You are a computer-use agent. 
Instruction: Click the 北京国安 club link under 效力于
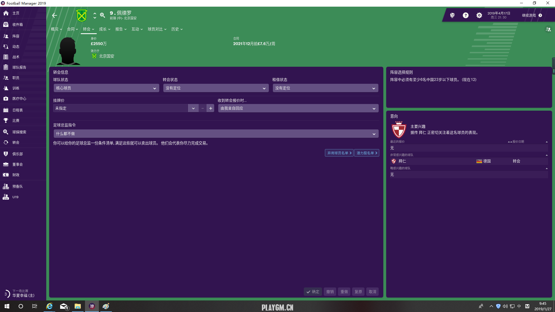106,56
